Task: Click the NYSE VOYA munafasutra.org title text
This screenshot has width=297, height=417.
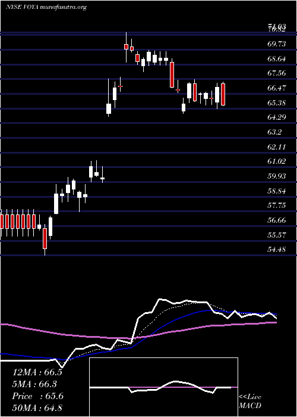Action: (46, 7)
